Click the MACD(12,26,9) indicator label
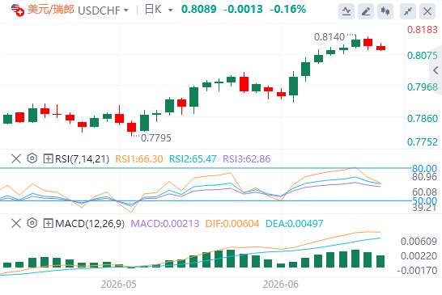 90,224
